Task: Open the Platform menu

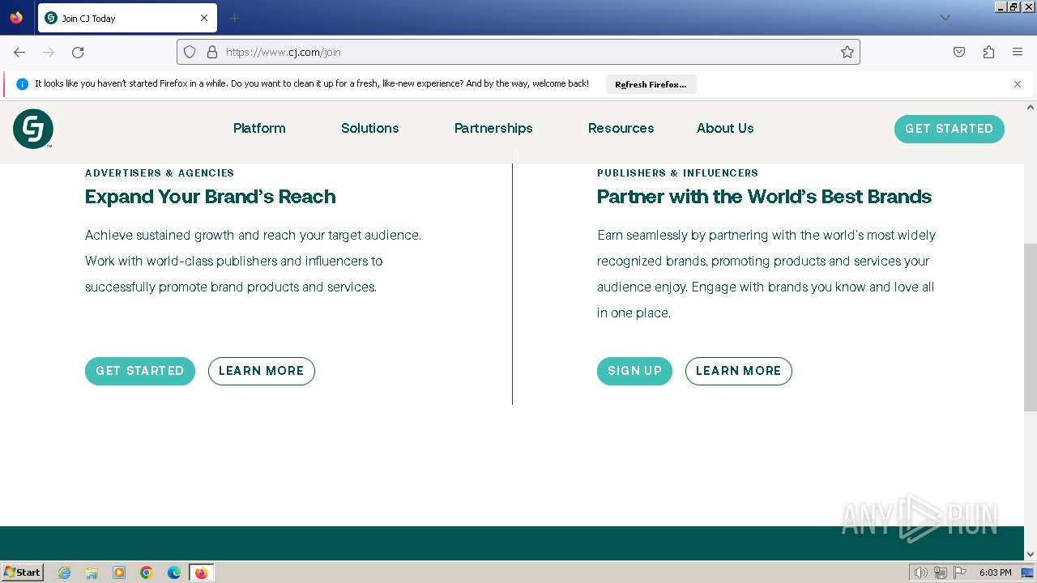Action: 259,128
